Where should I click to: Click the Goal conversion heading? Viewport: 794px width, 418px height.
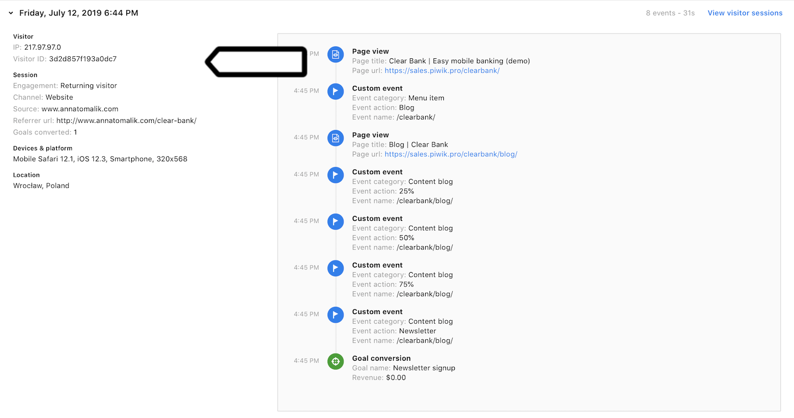click(x=382, y=358)
